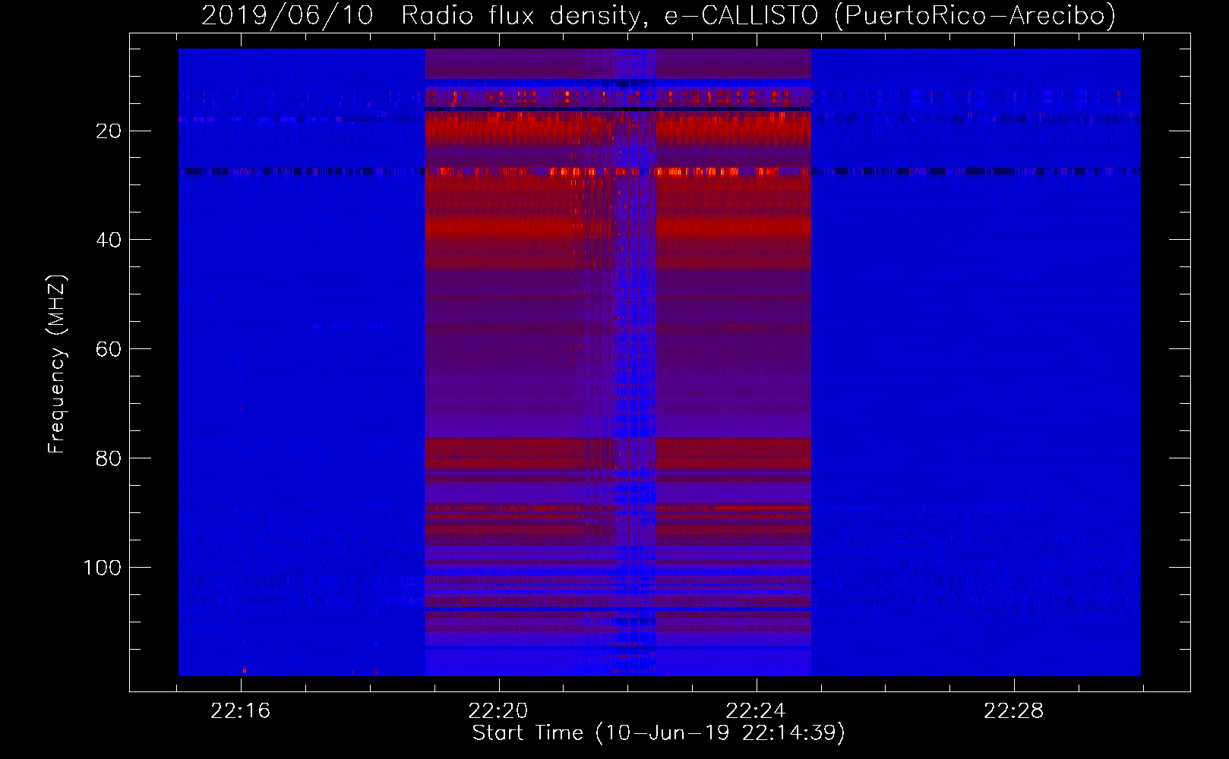Click the 22:20 time tick label
Viewport: 1229px width, 759px height.
tap(498, 711)
